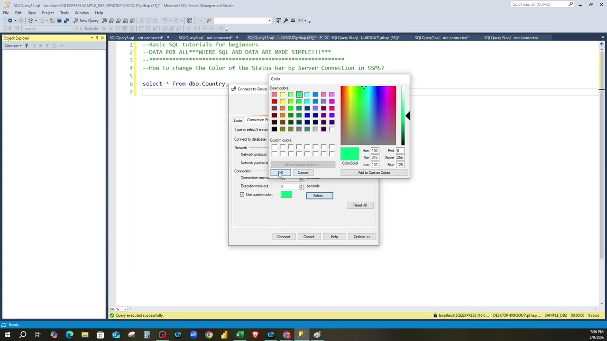Open the Edit menu
The image size is (607, 341).
tap(18, 13)
